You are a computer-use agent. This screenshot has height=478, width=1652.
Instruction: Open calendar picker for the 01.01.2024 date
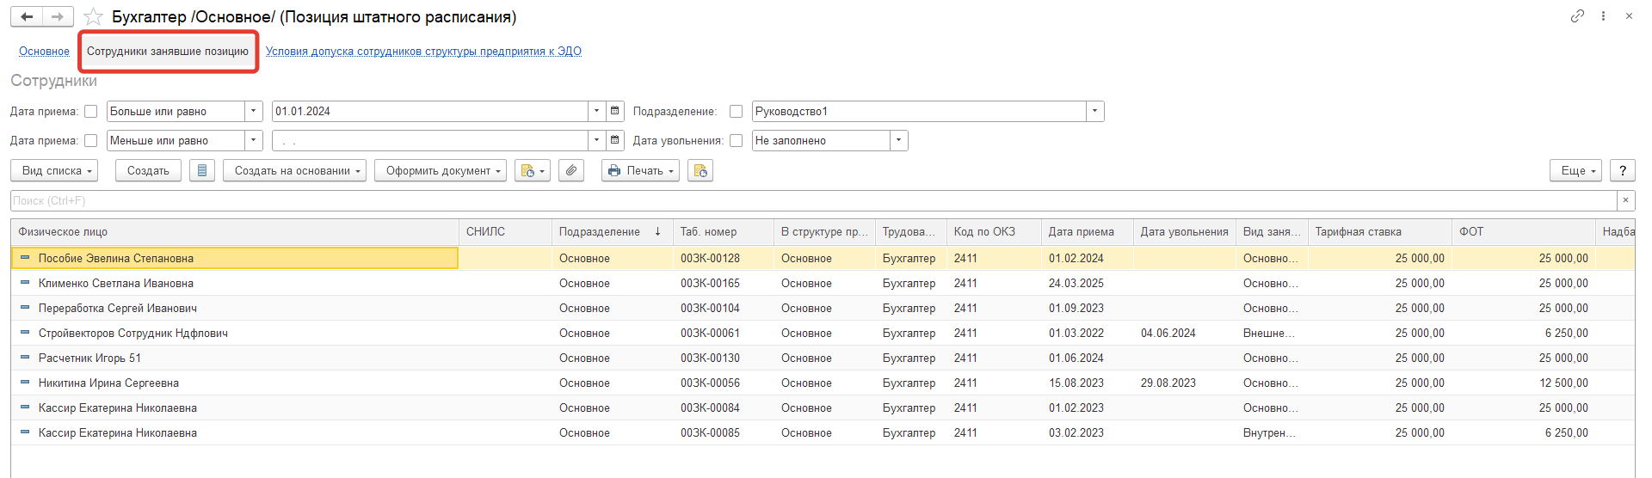(615, 111)
